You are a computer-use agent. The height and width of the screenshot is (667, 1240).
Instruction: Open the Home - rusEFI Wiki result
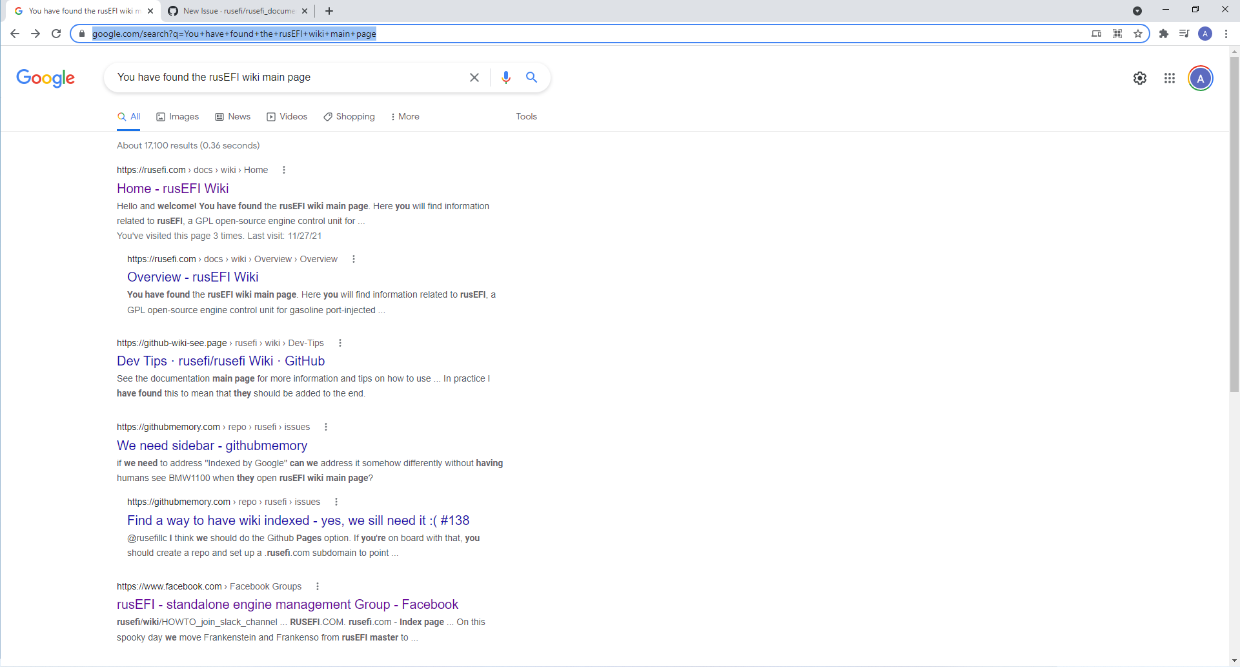click(172, 189)
